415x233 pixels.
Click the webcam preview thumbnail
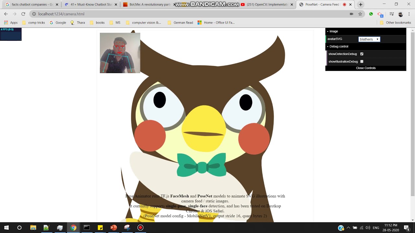click(x=120, y=53)
